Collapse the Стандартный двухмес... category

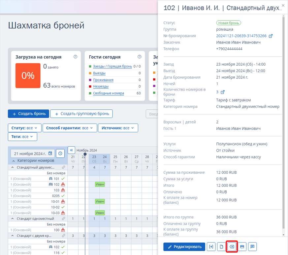(x=13, y=167)
